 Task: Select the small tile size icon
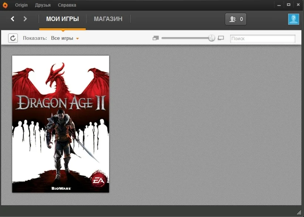tap(155, 38)
